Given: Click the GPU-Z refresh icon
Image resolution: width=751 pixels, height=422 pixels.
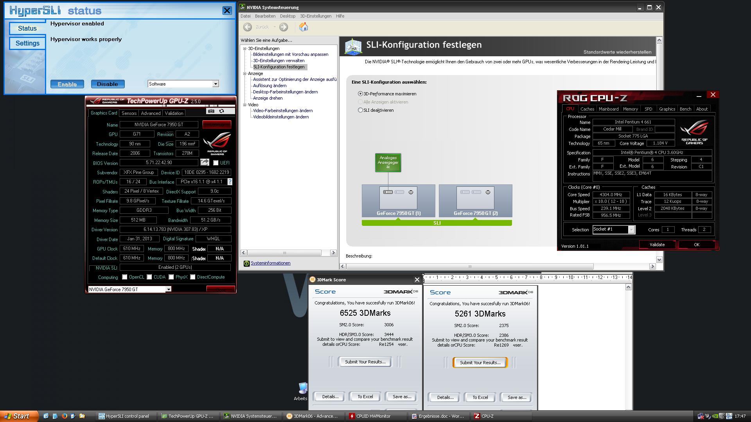Looking at the screenshot, I should click(x=221, y=111).
